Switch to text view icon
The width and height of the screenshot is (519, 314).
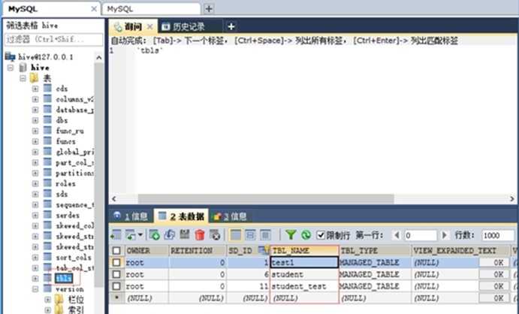[265, 235]
